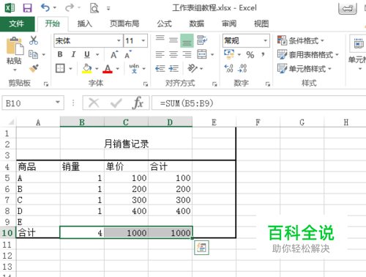Open the number format dropdown showing 常规
Viewport: 366px width, 277px height.
click(265, 40)
